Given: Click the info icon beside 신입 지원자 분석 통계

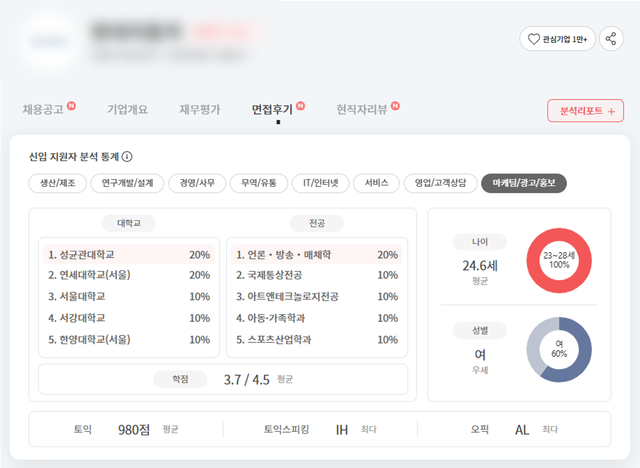Looking at the screenshot, I should [127, 157].
